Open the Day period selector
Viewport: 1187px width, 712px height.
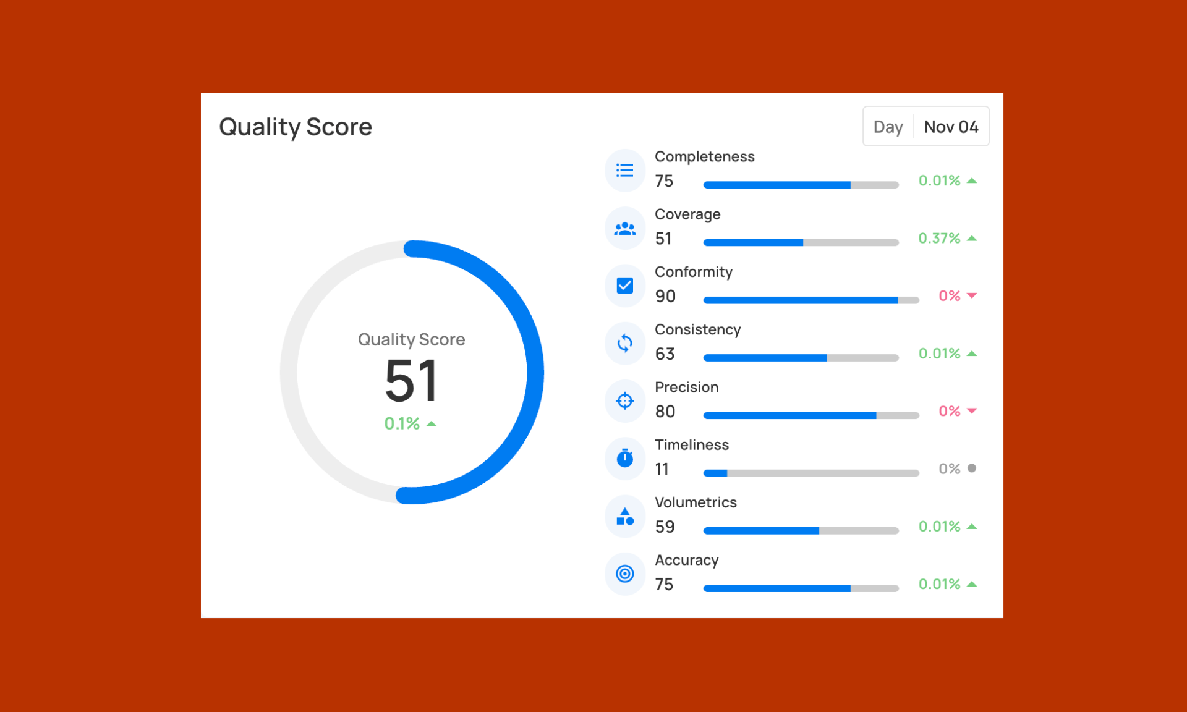[x=888, y=127]
